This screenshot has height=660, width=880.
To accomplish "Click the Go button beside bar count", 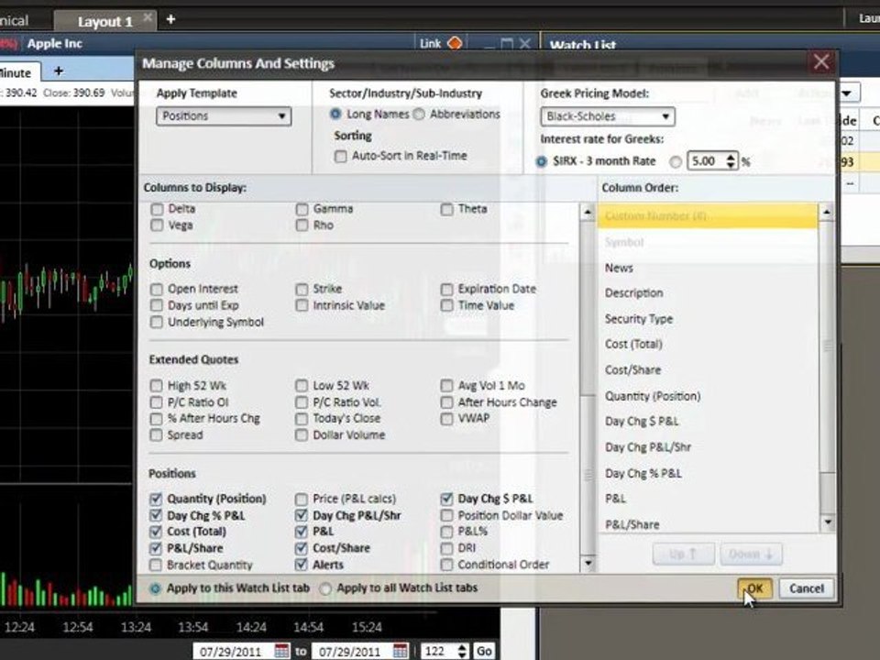I will point(484,651).
